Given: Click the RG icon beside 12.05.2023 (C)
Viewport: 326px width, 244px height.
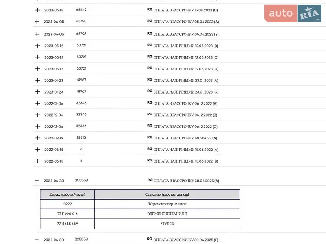Looking at the screenshot, I should pyautogui.click(x=150, y=57).
